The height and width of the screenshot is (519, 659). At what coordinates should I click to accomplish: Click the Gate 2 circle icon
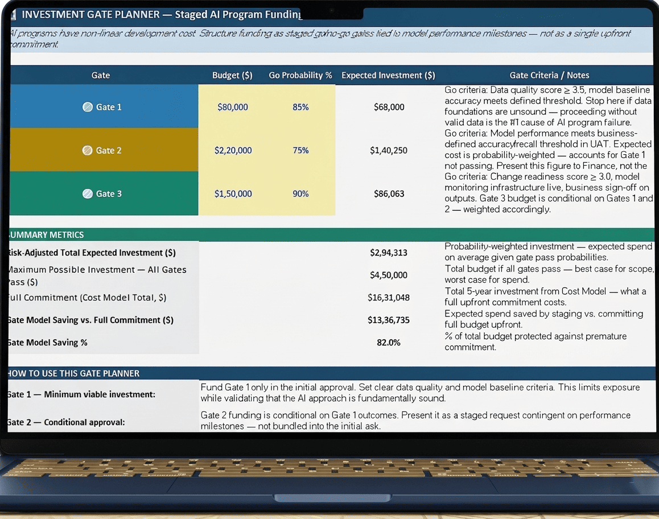[88, 150]
